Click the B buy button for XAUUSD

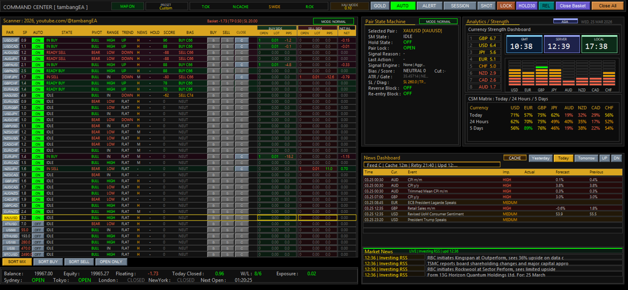point(213,218)
